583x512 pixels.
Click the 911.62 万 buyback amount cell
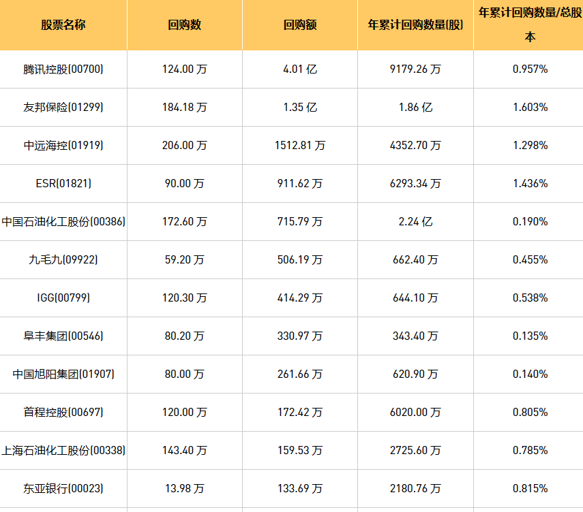click(300, 183)
